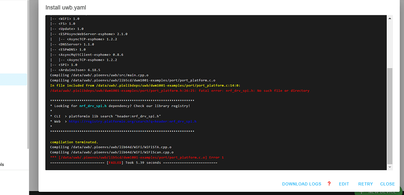Image resolution: width=404 pixels, height=195 pixels.
Task: Click the log scrollbar down arrow
Action: tap(390, 167)
